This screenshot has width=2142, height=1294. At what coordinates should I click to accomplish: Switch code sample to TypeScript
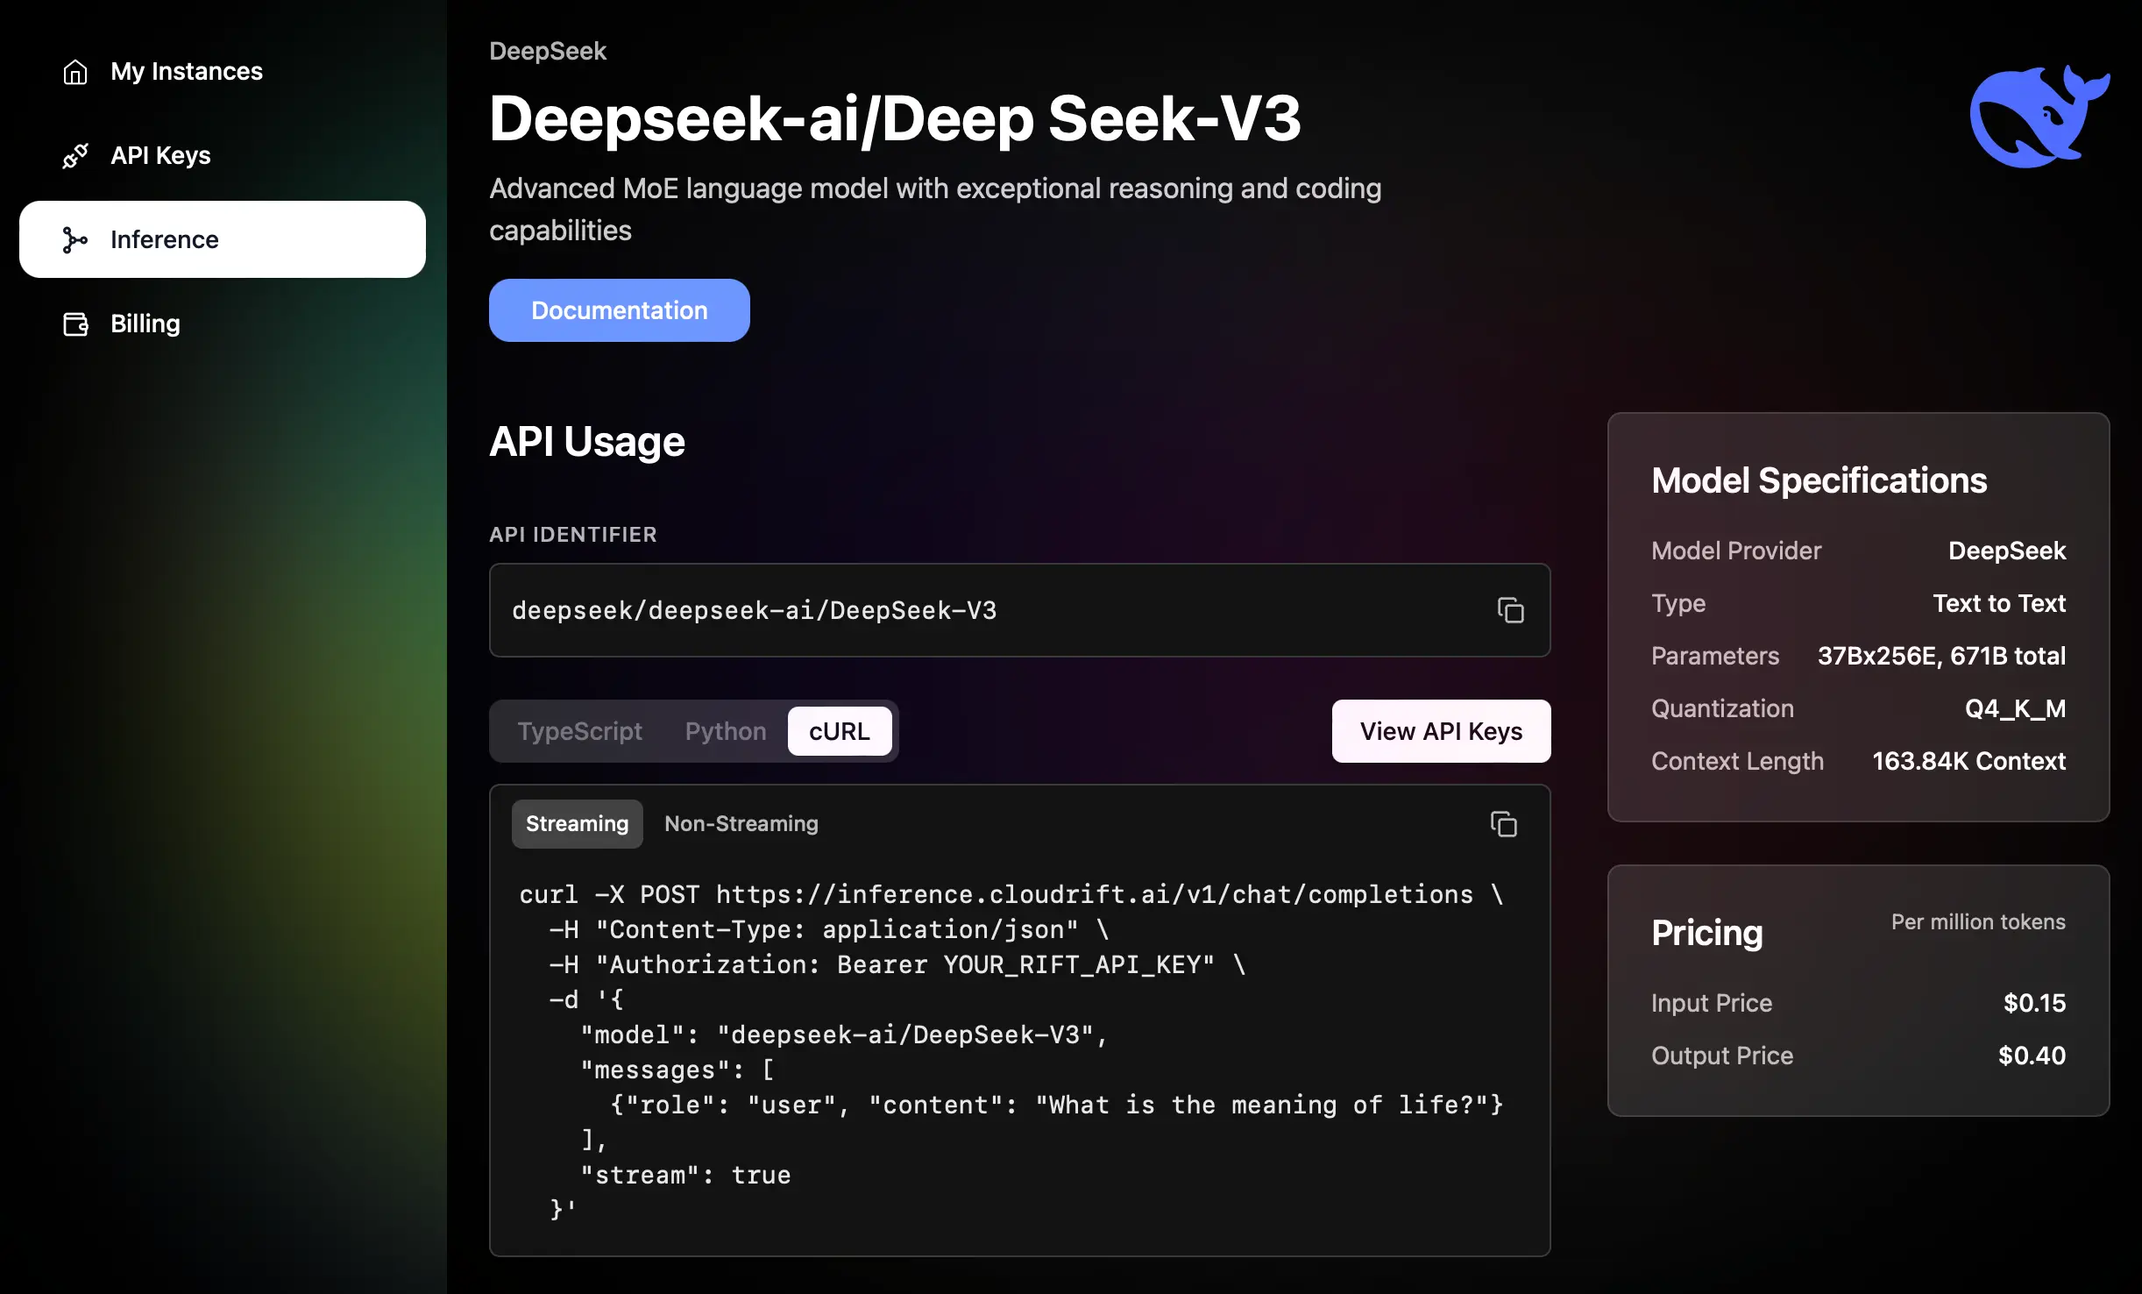(579, 731)
